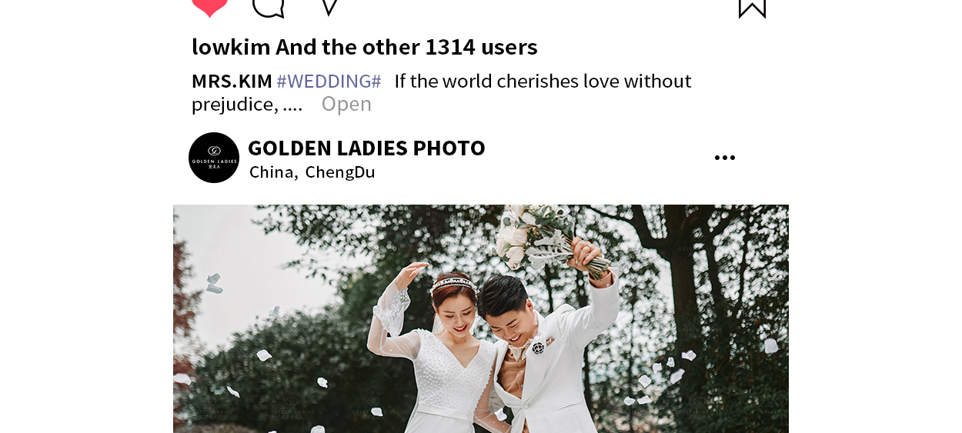Open comments with the speech bubble icon
Image resolution: width=962 pixels, height=433 pixels.
[x=269, y=8]
